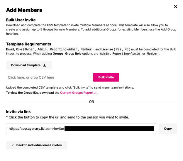Click the Invite via link heading
The width and height of the screenshot is (183, 161).
click(18, 111)
